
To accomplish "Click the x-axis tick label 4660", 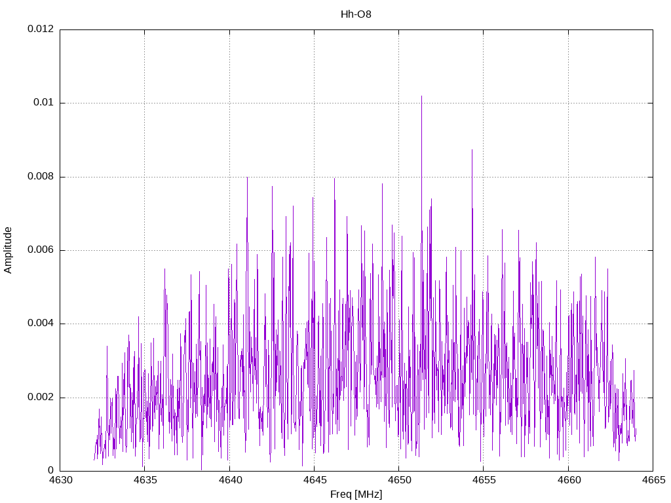I will (569, 480).
